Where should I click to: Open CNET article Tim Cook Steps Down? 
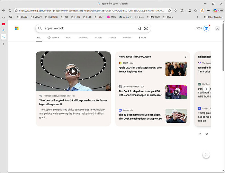pos(141,70)
